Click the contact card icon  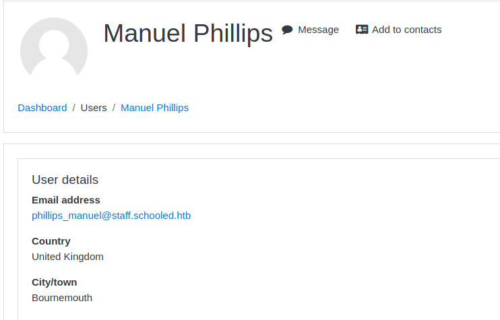point(362,30)
